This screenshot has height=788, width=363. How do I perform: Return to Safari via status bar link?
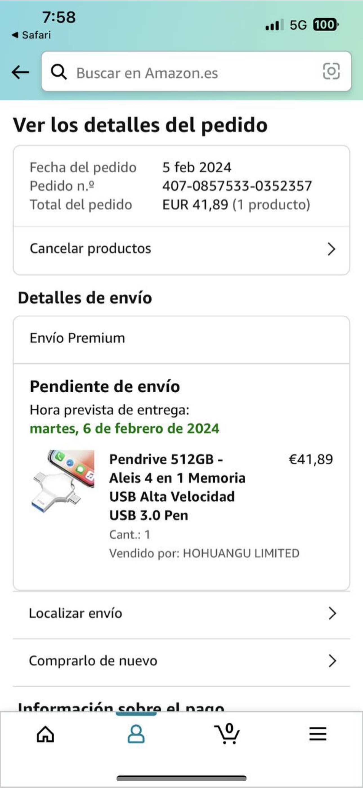click(x=31, y=35)
